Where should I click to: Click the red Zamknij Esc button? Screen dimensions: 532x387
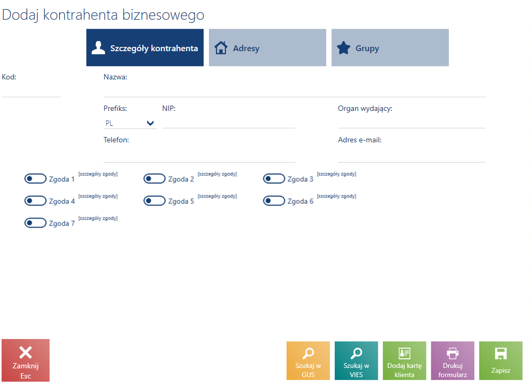26,360
